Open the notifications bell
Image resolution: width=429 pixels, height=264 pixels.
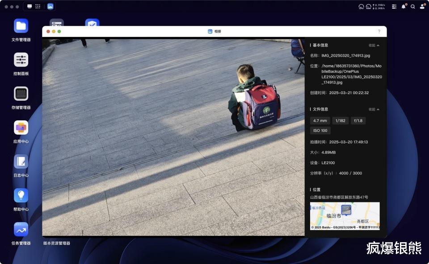[x=404, y=6]
